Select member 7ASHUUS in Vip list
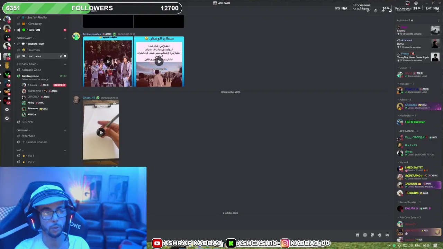This screenshot has width=443, height=249. (418, 185)
